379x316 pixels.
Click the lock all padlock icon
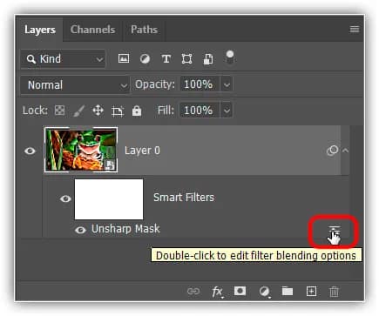click(137, 111)
